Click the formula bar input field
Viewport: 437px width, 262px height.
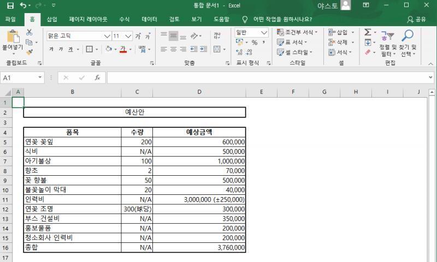pos(267,78)
